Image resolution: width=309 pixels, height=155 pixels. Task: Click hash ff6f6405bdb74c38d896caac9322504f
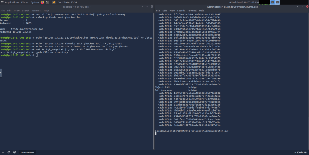197,14
